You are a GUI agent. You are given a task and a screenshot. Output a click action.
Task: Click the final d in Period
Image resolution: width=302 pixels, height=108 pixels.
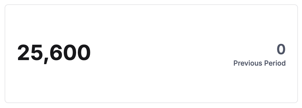(283, 63)
